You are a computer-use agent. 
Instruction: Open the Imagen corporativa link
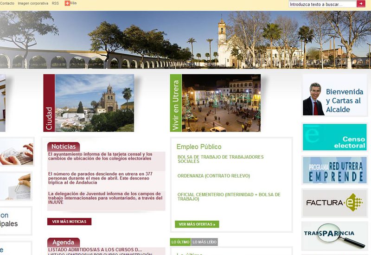click(x=33, y=3)
